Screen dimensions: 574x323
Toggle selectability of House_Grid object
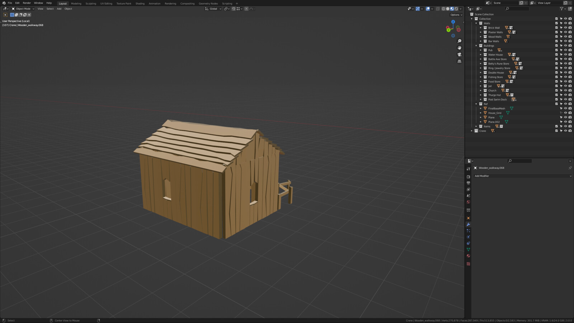pos(561,113)
